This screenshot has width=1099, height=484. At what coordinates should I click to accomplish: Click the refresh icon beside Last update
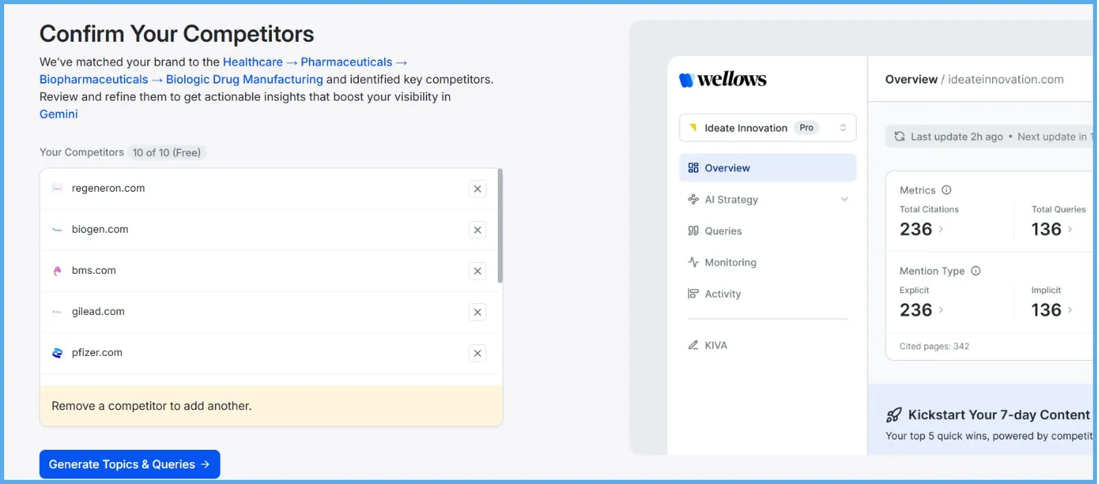click(899, 136)
